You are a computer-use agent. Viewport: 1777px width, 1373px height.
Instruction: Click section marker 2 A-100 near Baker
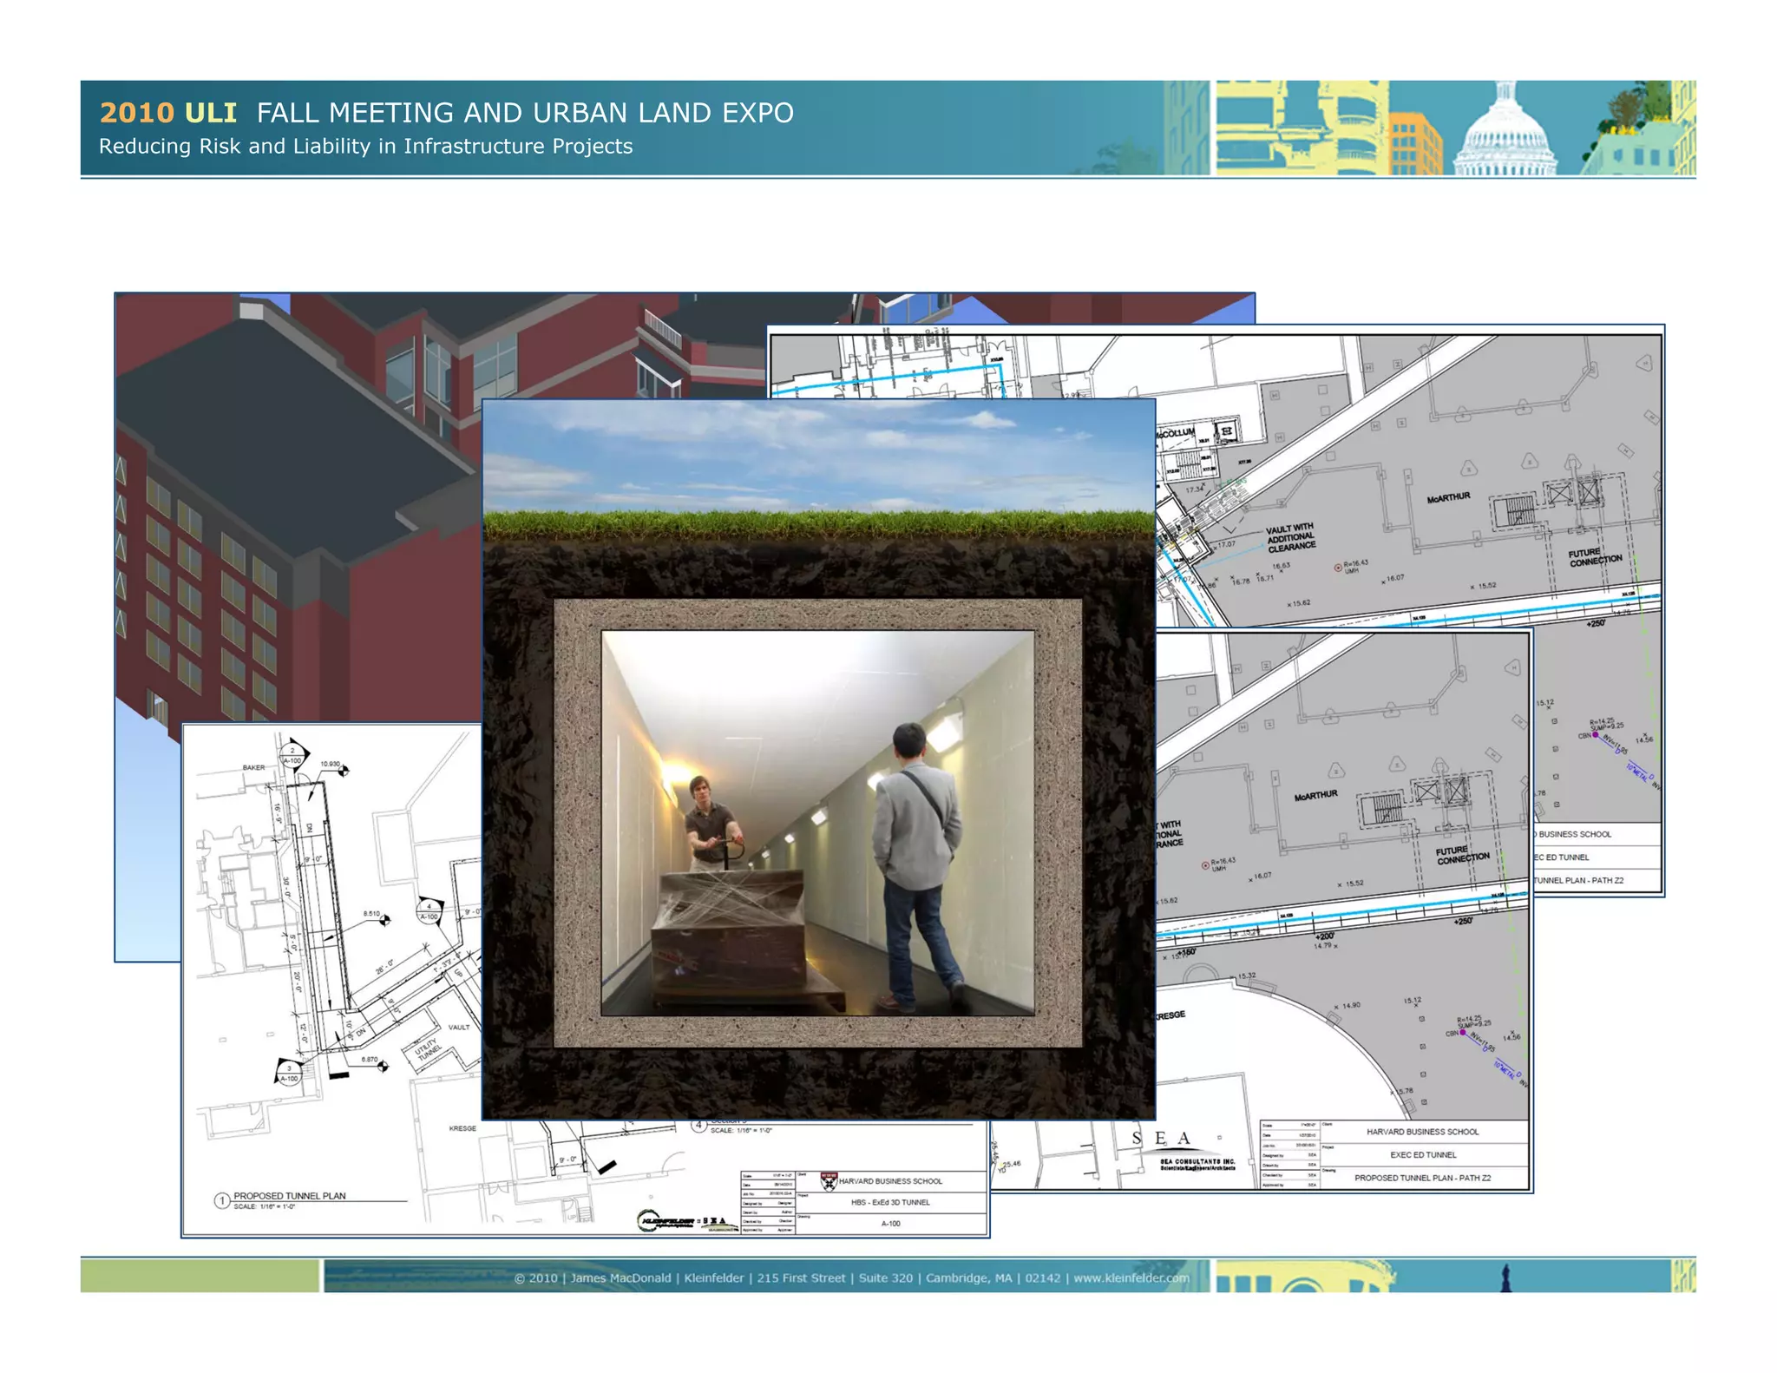[292, 755]
